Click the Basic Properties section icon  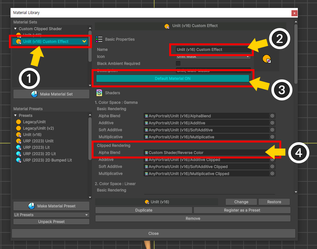[x=99, y=39]
